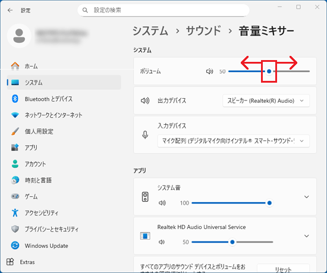The width and height of the screenshot is (327, 273).
Task: Expand the Realtek HD Audio row chevron
Action: click(x=306, y=236)
